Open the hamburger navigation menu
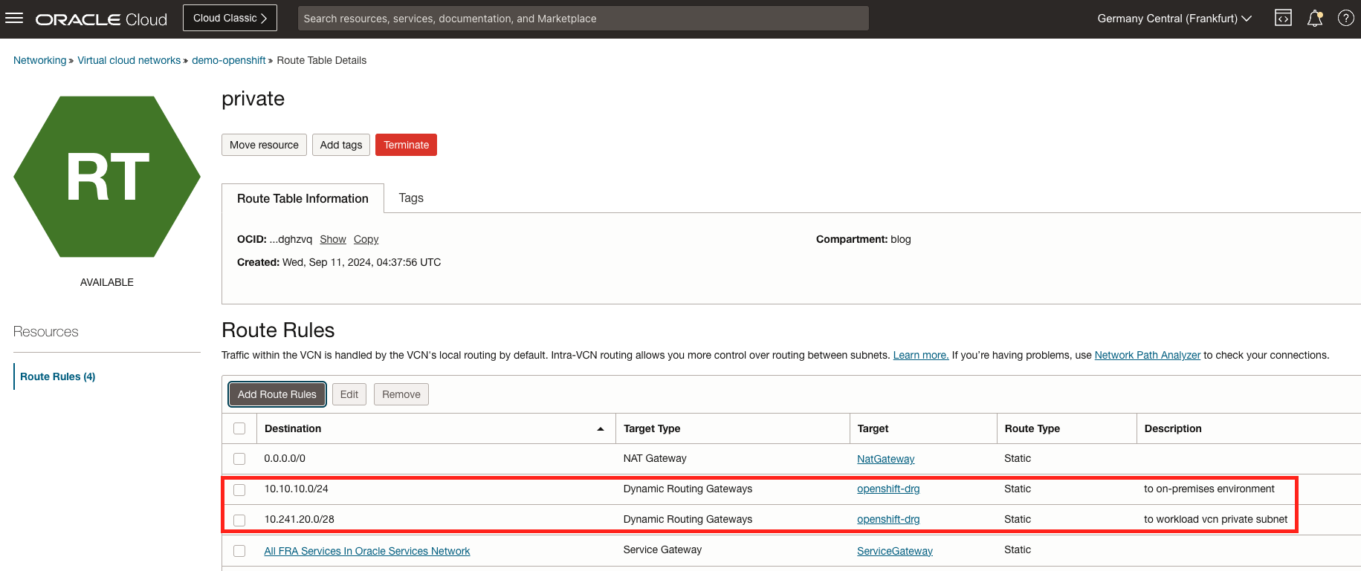This screenshot has width=1361, height=571. [x=14, y=18]
